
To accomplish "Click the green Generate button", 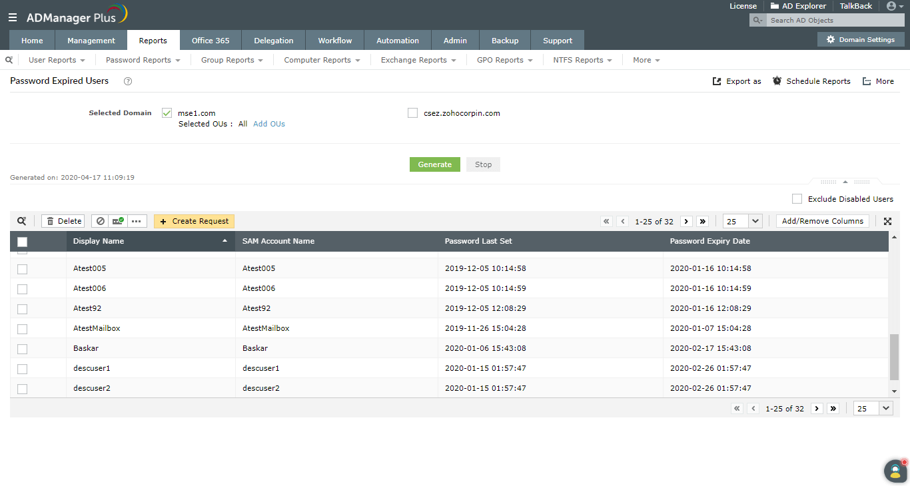I will click(x=435, y=164).
